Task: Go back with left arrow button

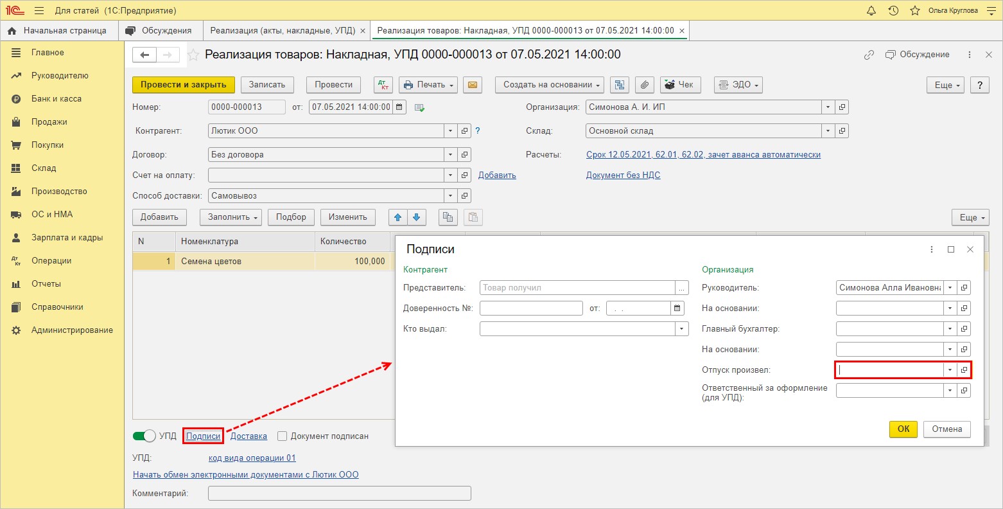Action: pyautogui.click(x=144, y=55)
